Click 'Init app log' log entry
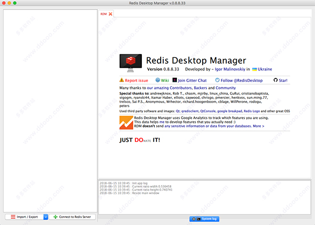 123,183
